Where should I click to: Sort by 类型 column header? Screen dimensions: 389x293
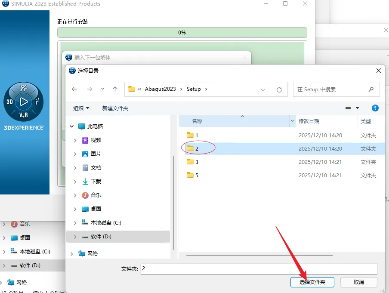click(366, 121)
